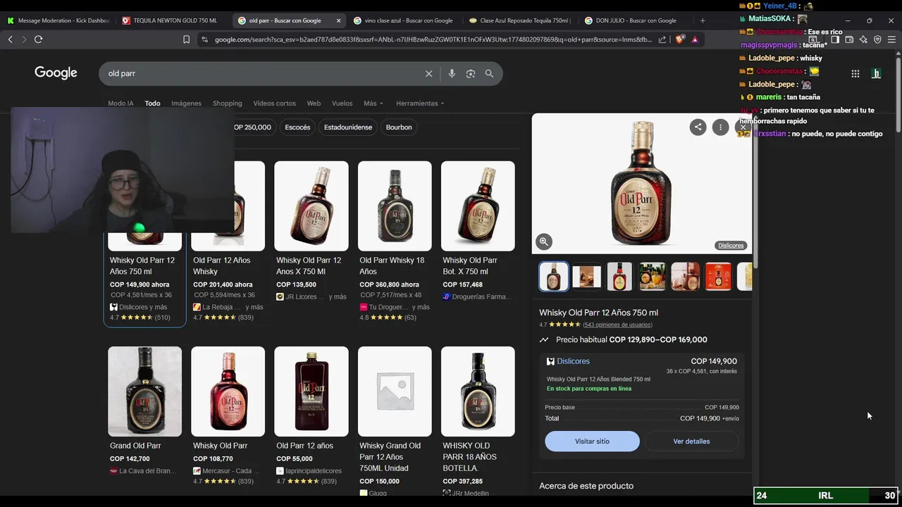The image size is (902, 507).
Task: Close the old parr search tab
Action: 339,20
